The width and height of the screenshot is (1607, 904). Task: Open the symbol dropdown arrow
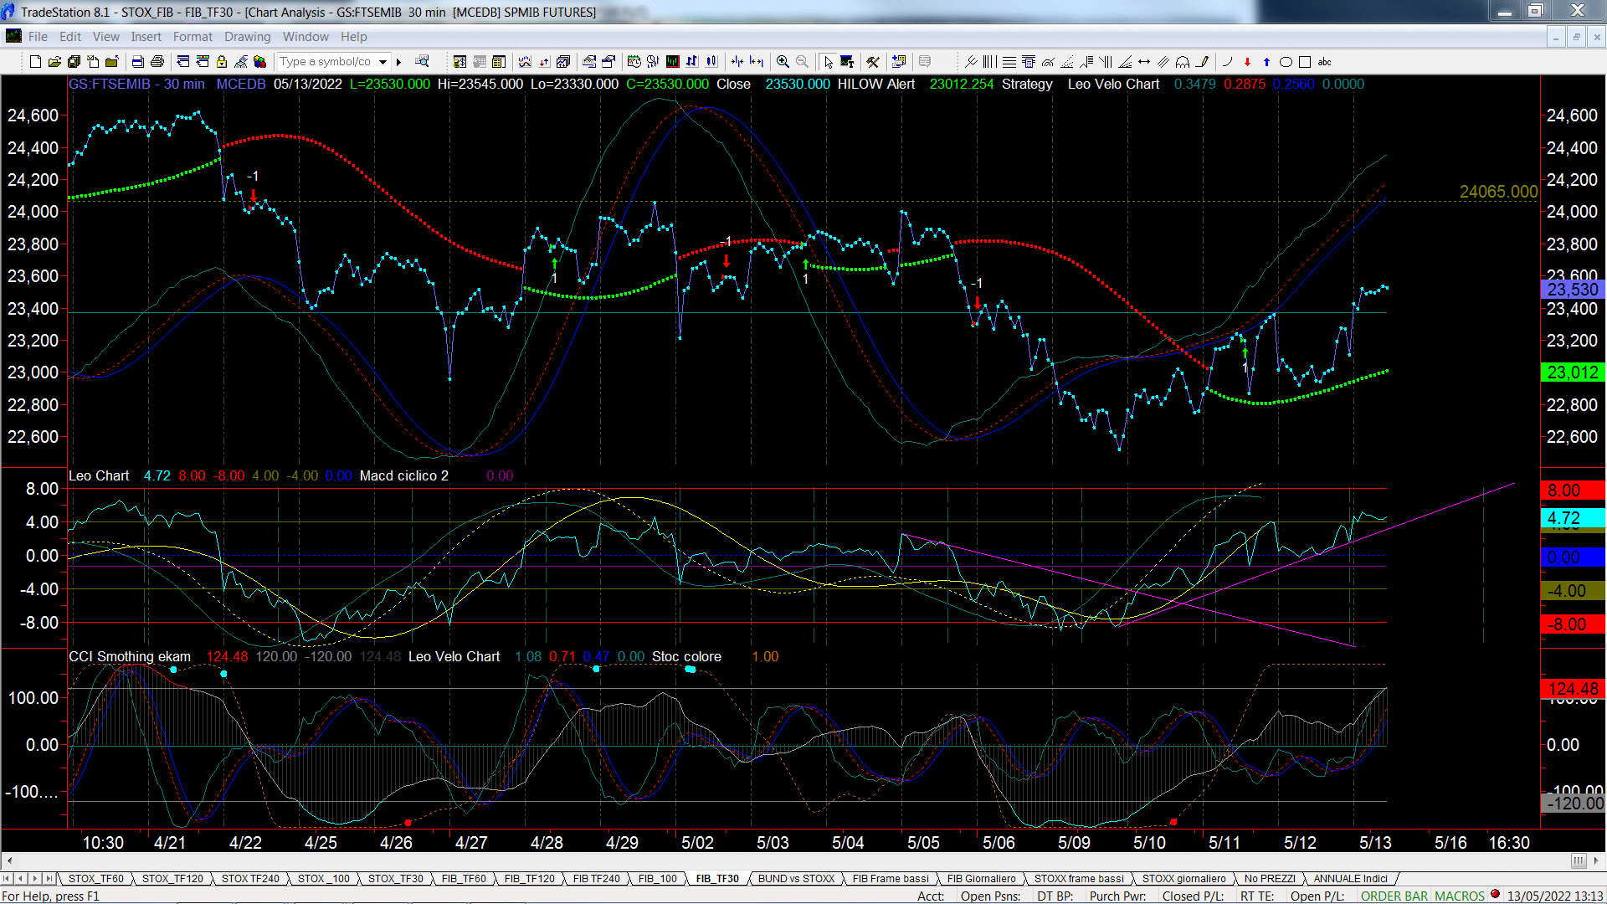pos(382,62)
